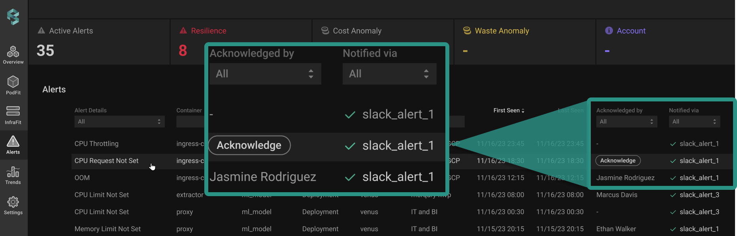Select the Resilience alerts tab

(208, 31)
